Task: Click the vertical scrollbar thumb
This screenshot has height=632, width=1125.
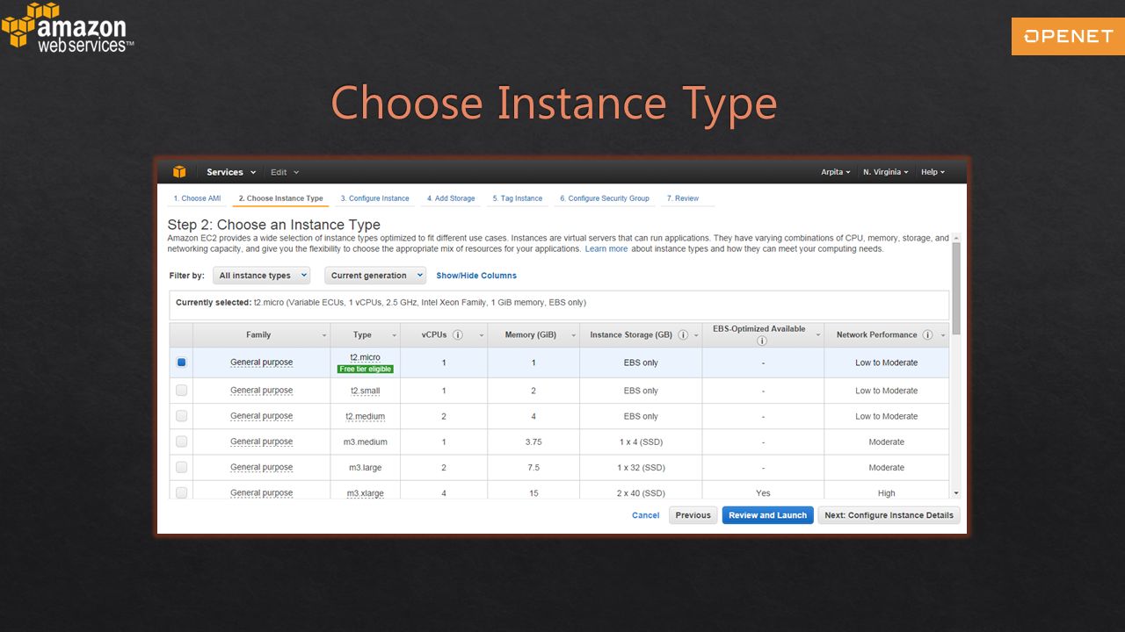Action: pos(956,288)
